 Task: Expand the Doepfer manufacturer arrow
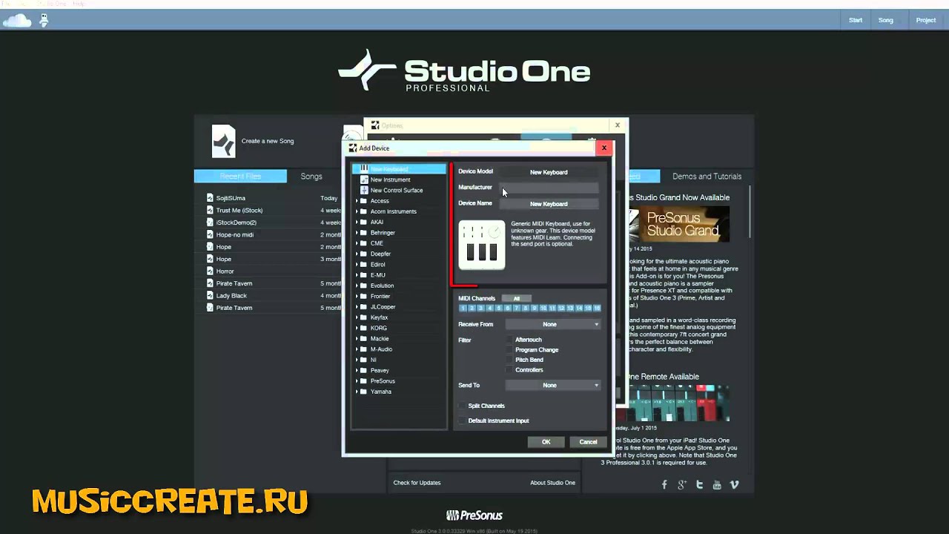[357, 254]
